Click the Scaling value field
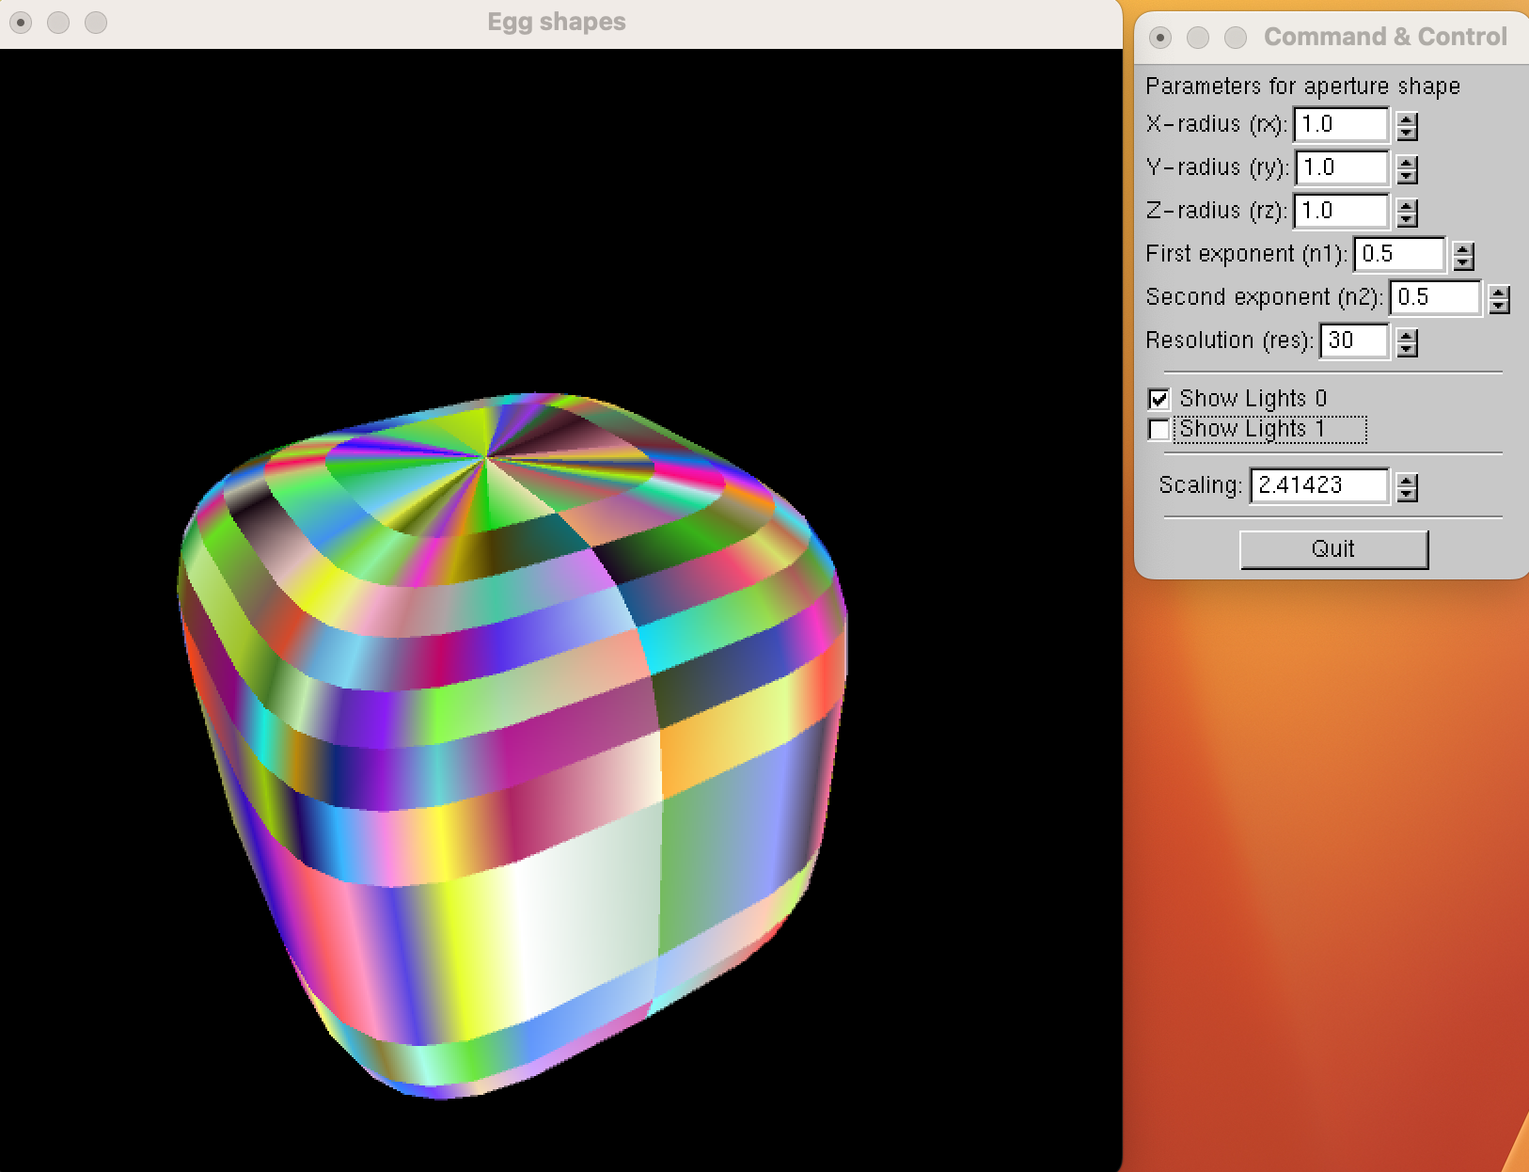This screenshot has height=1172, width=1529. point(1317,485)
